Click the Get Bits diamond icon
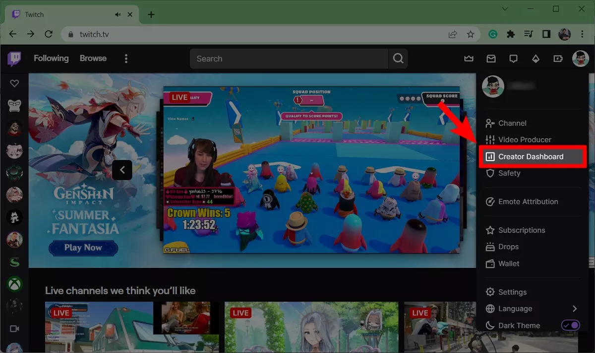The image size is (595, 353). 535,59
